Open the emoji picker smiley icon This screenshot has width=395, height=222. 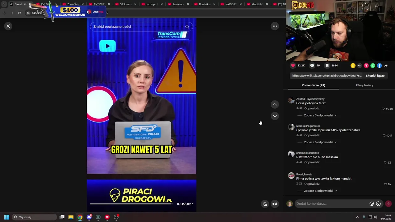coord(378,203)
